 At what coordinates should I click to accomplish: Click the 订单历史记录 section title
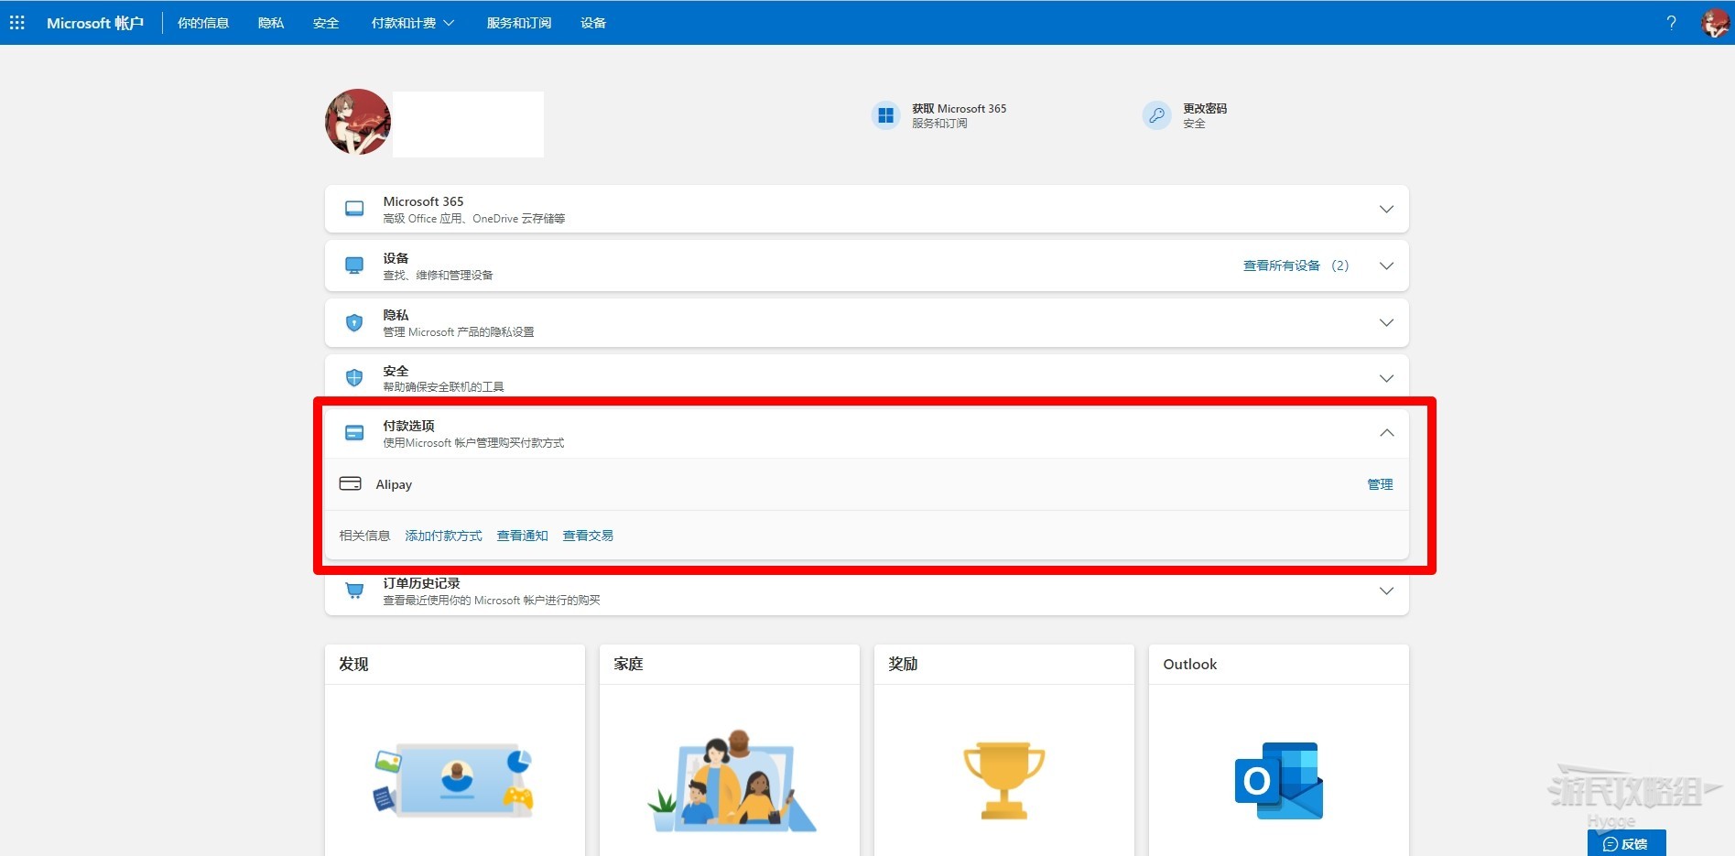(x=421, y=583)
